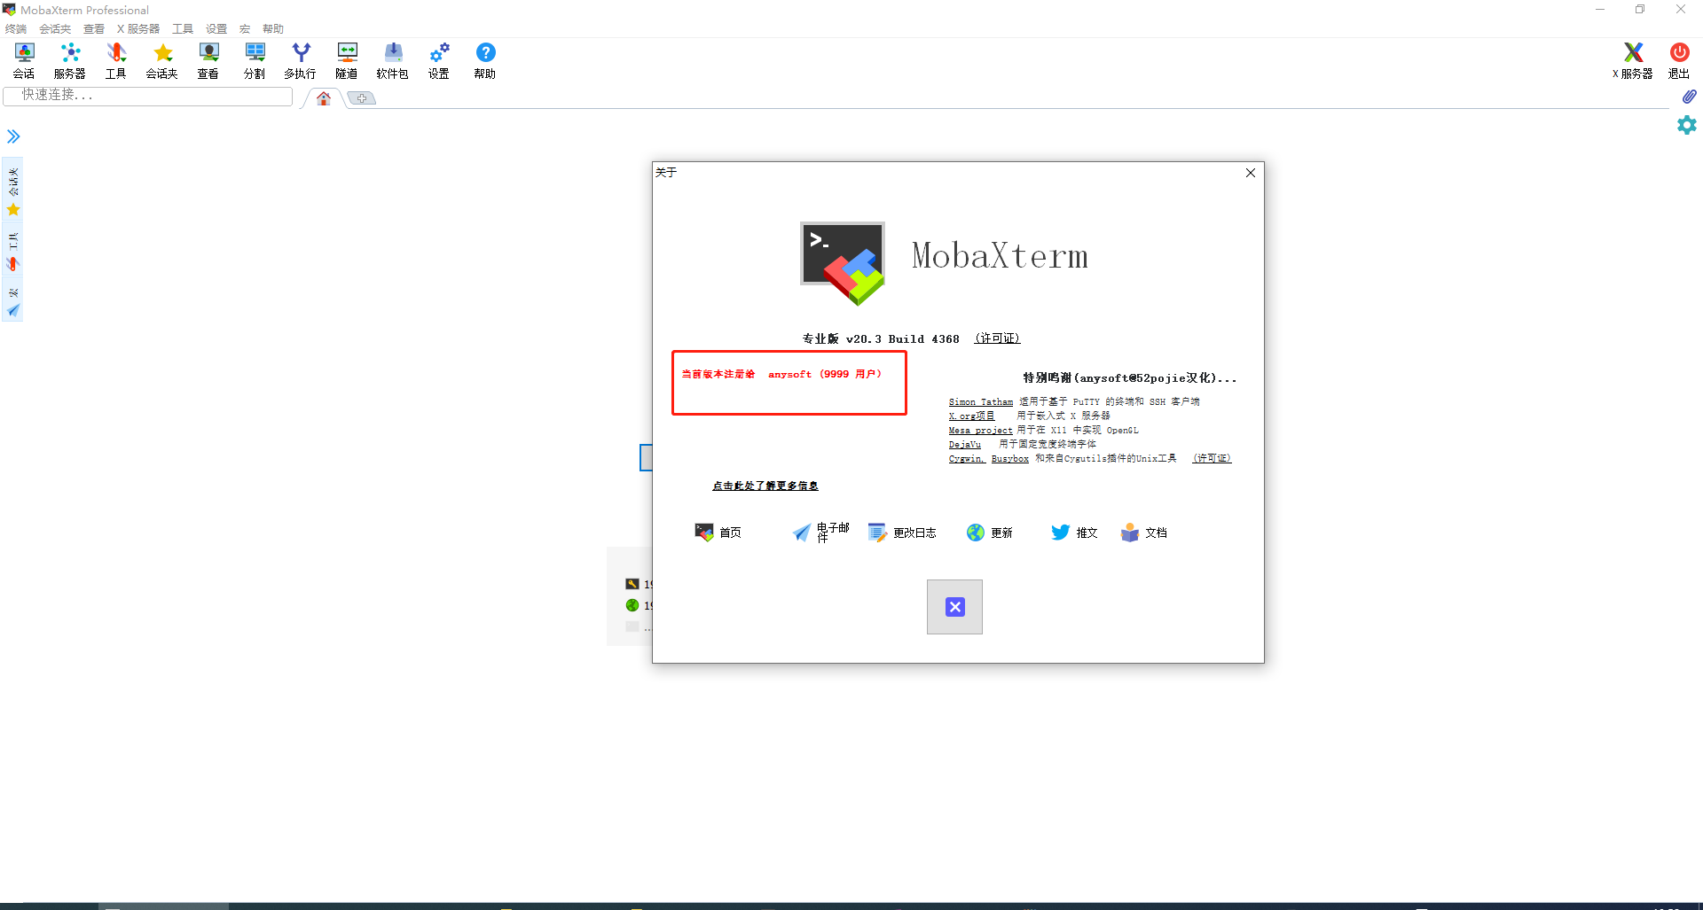Click the blue X close button in dialog
The height and width of the screenshot is (910, 1703).
[x=954, y=607]
